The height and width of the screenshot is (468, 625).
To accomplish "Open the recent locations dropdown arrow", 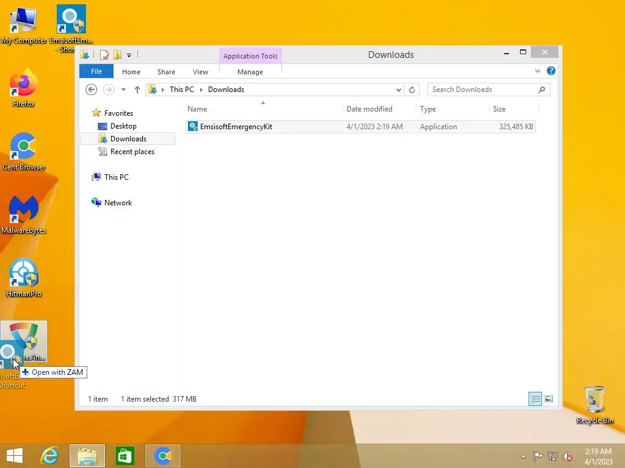I will point(123,90).
